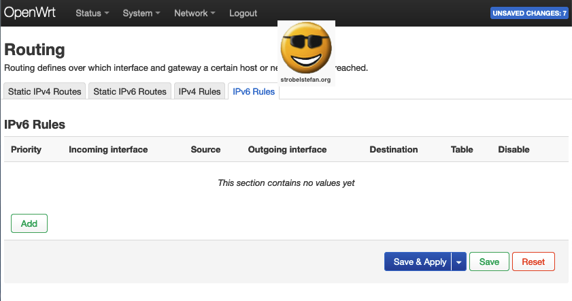Click the Logout link
This screenshot has width=572, height=301.
pos(243,13)
